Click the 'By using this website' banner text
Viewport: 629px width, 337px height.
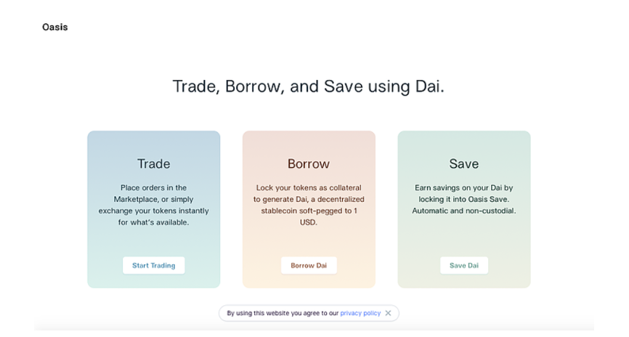click(283, 313)
